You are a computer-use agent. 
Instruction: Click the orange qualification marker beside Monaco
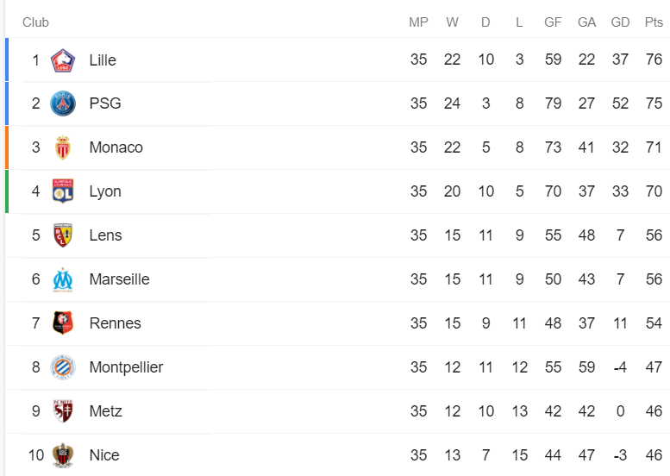(x=7, y=147)
